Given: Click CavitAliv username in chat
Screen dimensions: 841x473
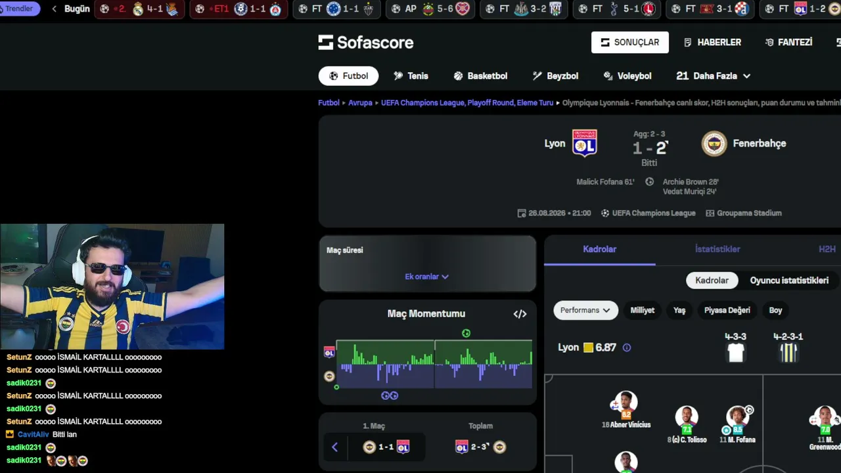Looking at the screenshot, I should point(34,435).
